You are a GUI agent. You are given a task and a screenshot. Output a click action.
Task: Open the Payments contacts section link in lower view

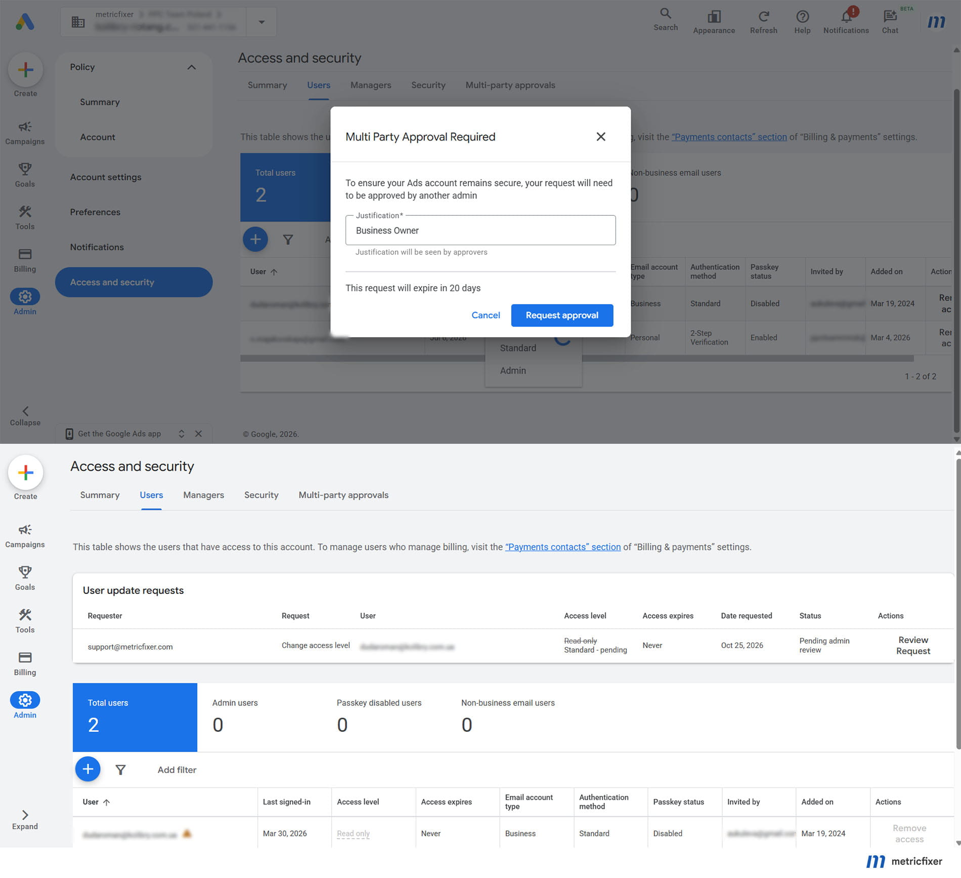(x=562, y=547)
